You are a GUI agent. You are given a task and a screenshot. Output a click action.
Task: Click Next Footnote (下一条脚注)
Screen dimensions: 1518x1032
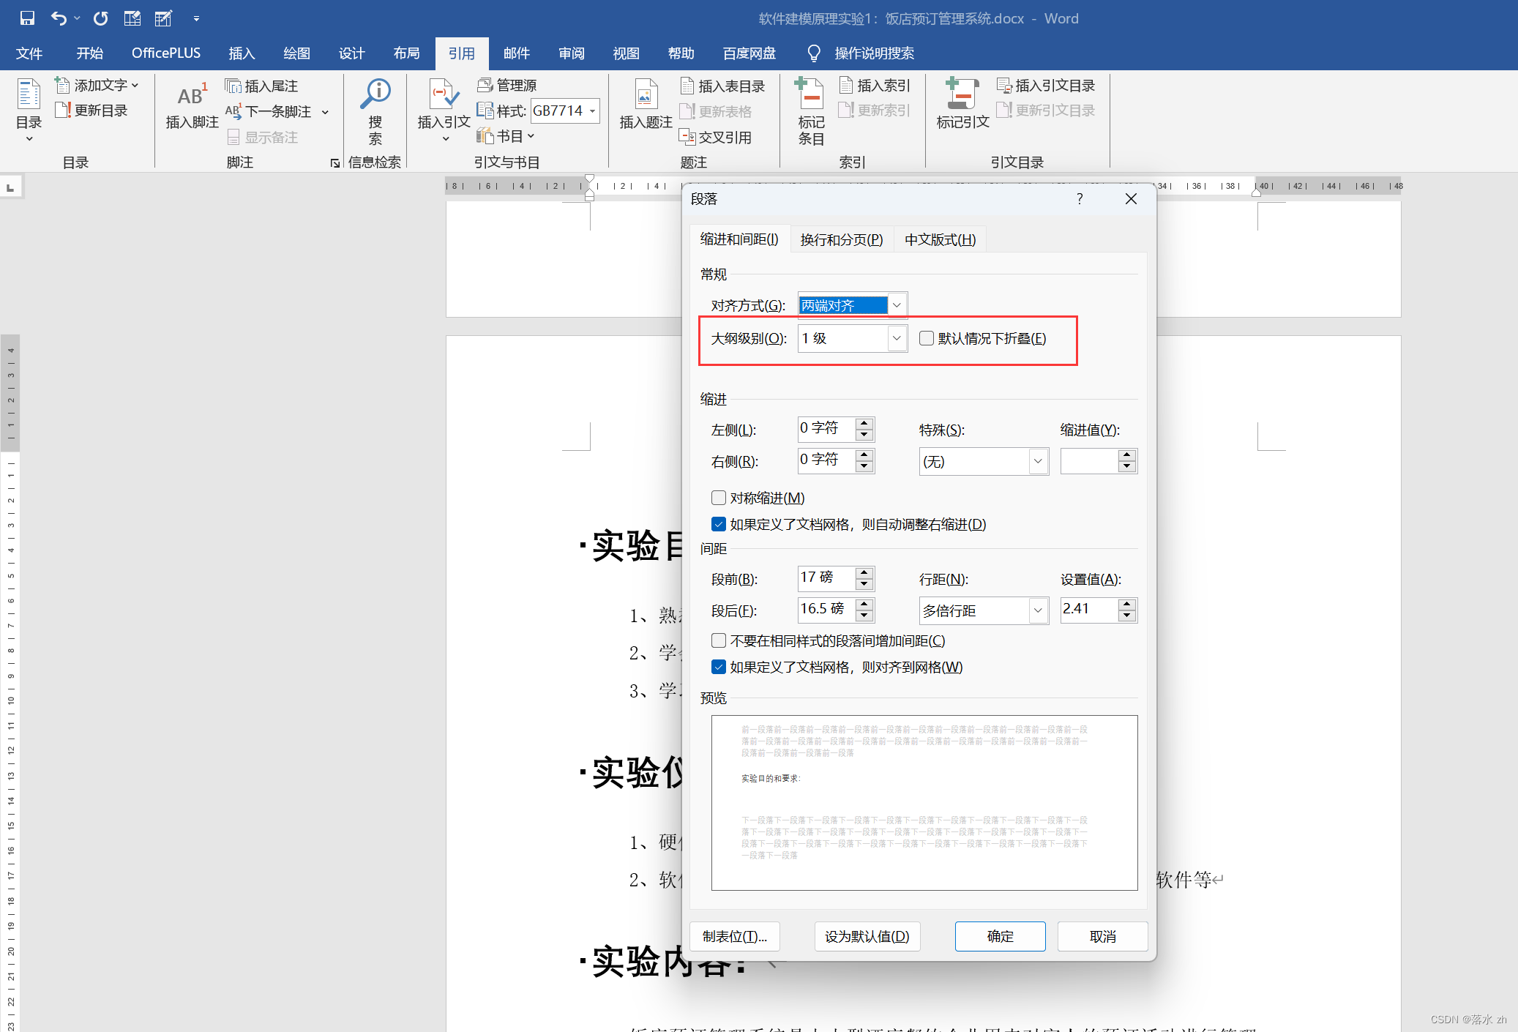pyautogui.click(x=269, y=112)
